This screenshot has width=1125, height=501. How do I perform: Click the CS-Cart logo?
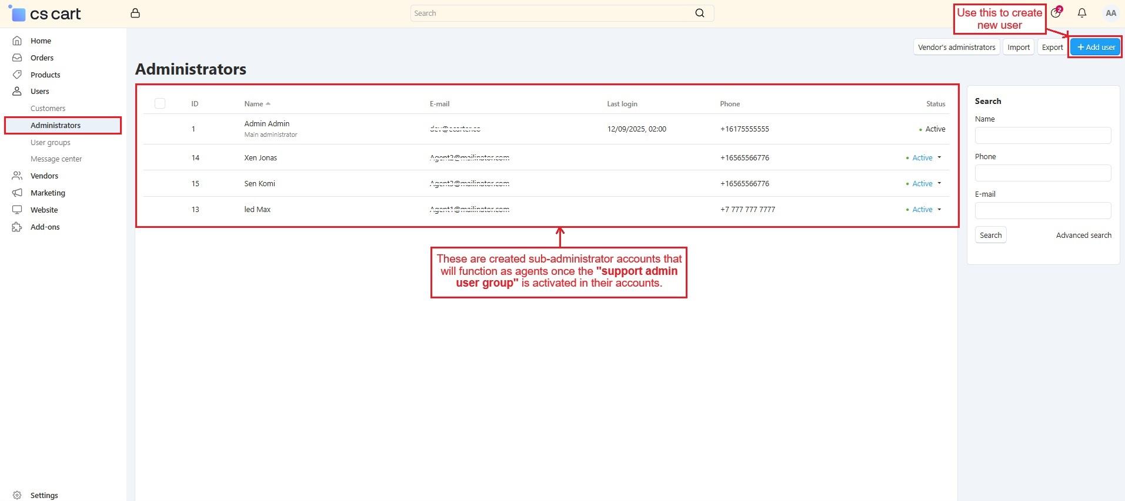(x=46, y=14)
